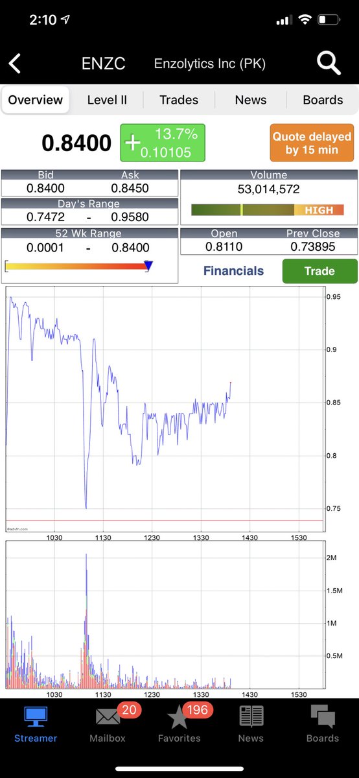Switch to the News tab at top
Screen dimensions: 359x778
coord(251,100)
